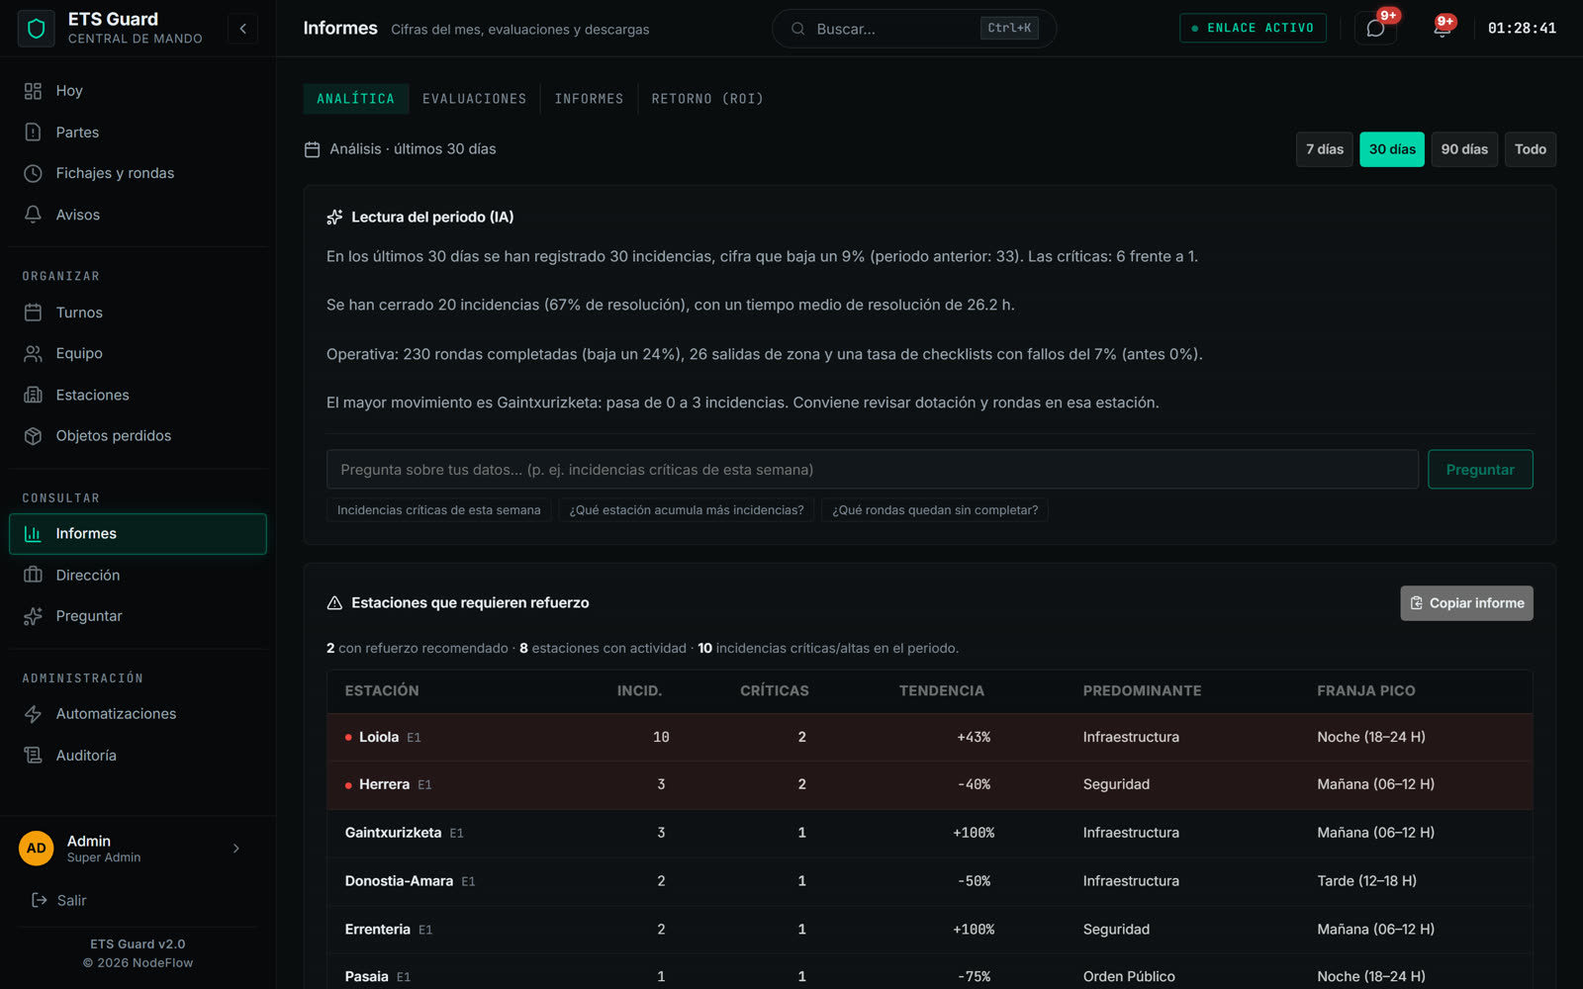1583x989 pixels.
Task: Open the Hoy dashboard icon
Action: 33,91
